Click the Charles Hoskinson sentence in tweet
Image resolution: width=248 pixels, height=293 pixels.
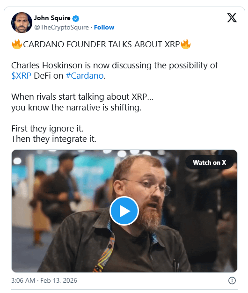[x=115, y=71]
